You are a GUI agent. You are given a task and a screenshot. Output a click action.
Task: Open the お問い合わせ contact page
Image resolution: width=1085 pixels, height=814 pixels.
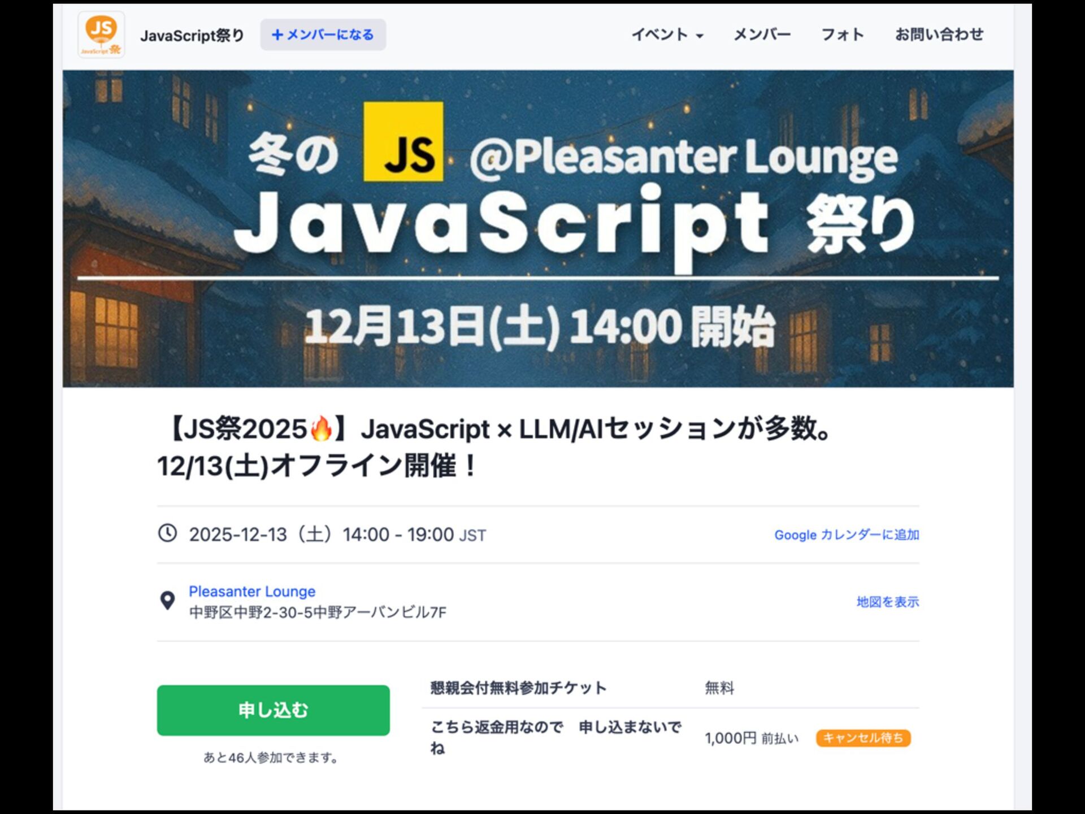939,35
